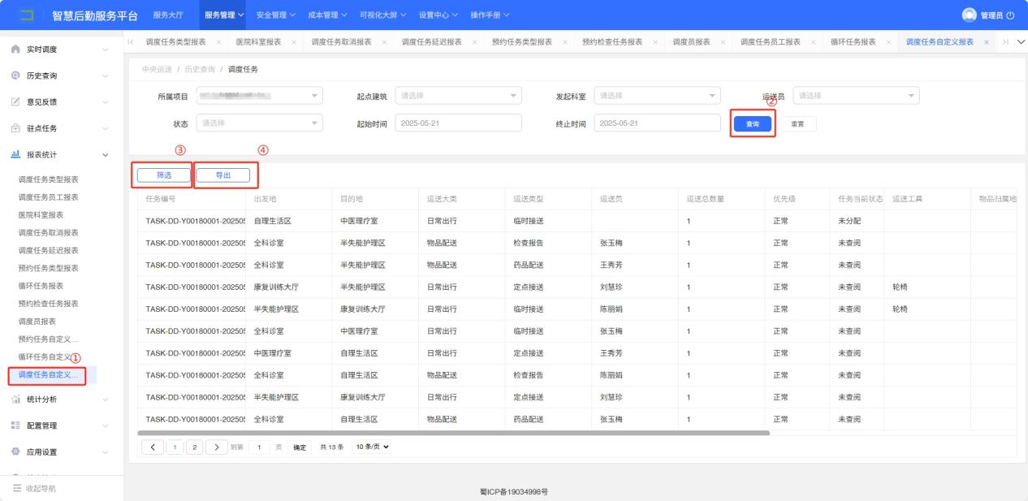Click the 管理员 avatar icon

tap(969, 15)
